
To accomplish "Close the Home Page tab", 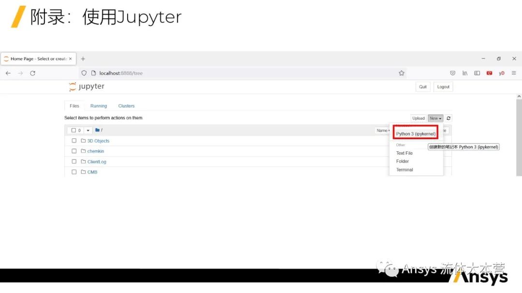I will pos(70,59).
